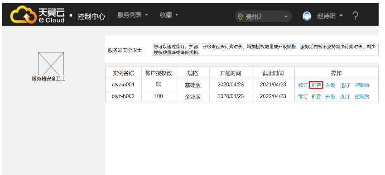
Task: Click the 帐户授权数 column header
Action: coord(159,73)
